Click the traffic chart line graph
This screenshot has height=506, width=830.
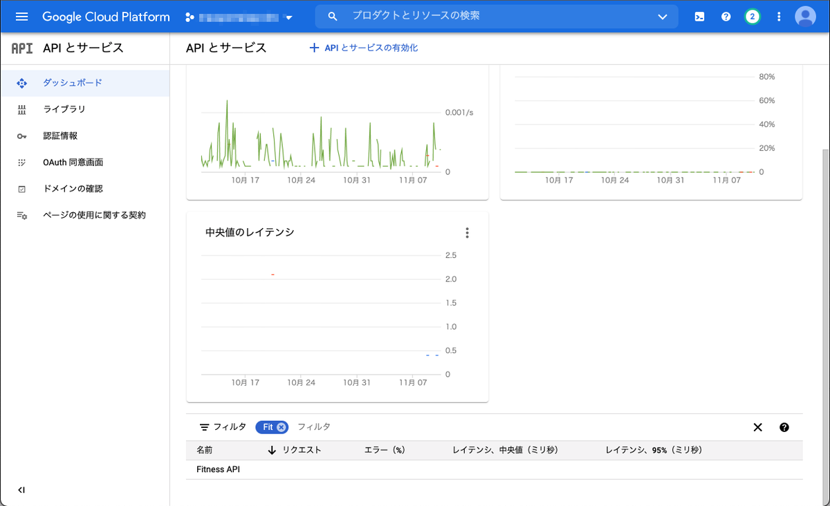321,135
